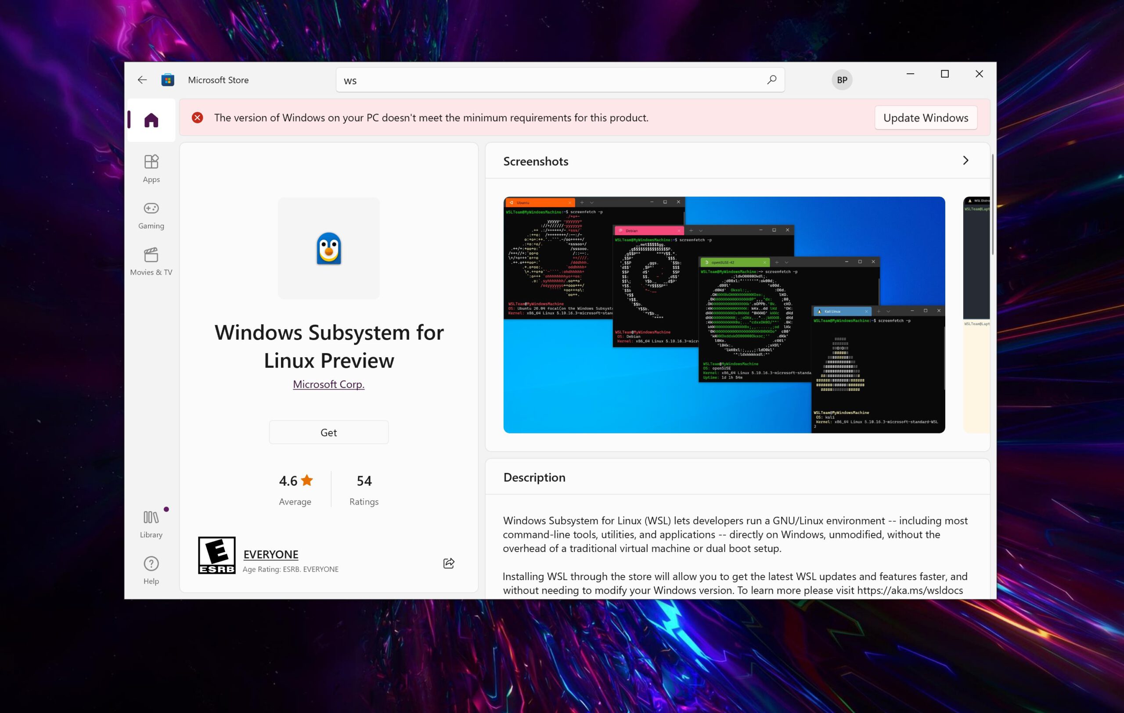Open the Library section
This screenshot has width=1124, height=713.
click(x=151, y=524)
